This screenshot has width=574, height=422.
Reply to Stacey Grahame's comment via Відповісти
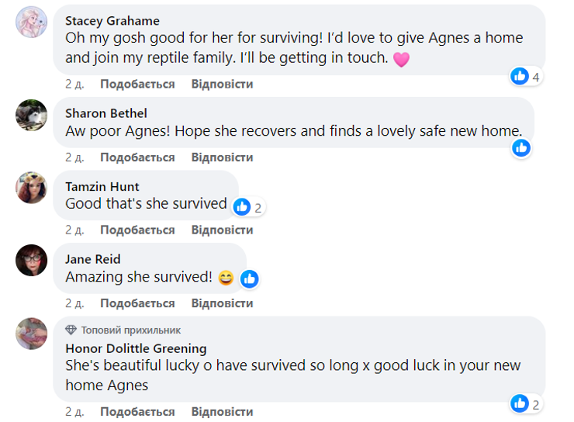coord(222,84)
